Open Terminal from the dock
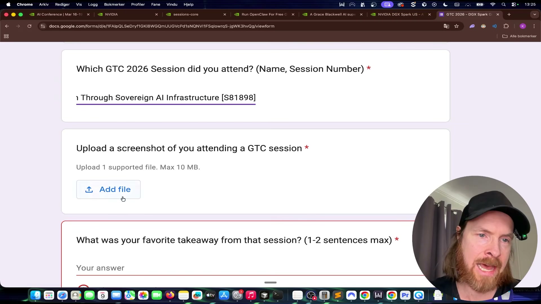The image size is (541, 304). tap(278, 295)
